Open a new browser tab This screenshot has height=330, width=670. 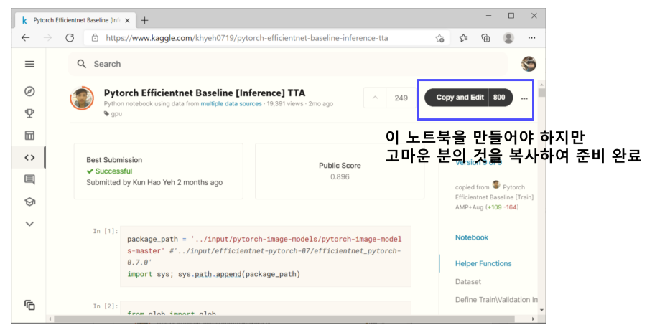145,20
